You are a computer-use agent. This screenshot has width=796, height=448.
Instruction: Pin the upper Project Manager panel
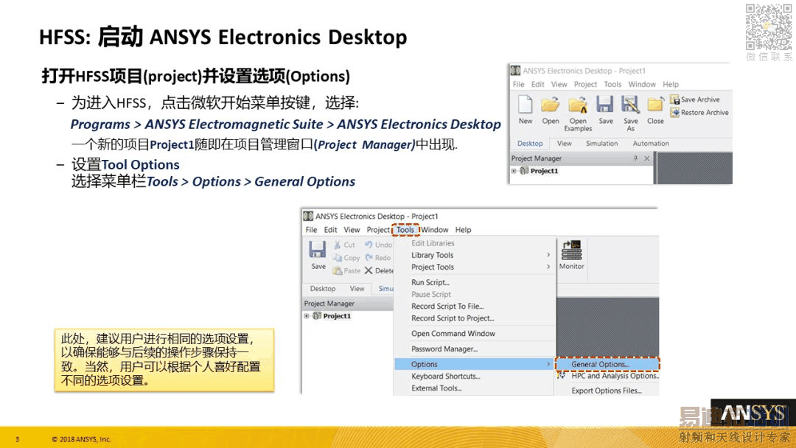(635, 158)
